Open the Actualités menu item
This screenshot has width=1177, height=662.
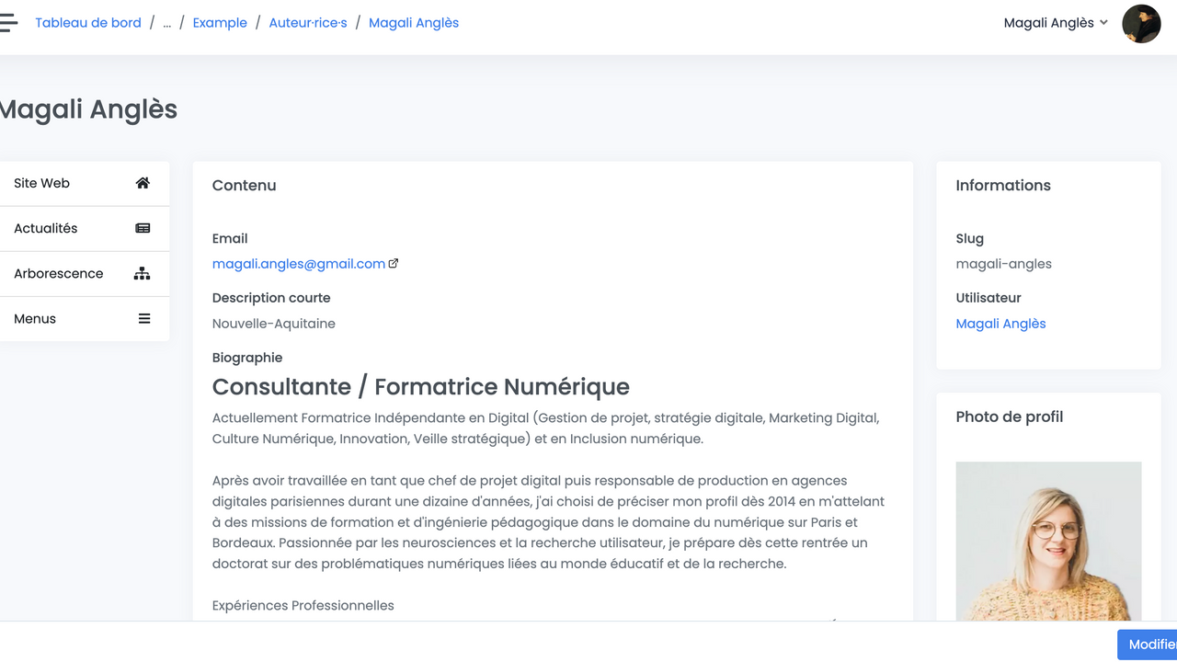46,228
